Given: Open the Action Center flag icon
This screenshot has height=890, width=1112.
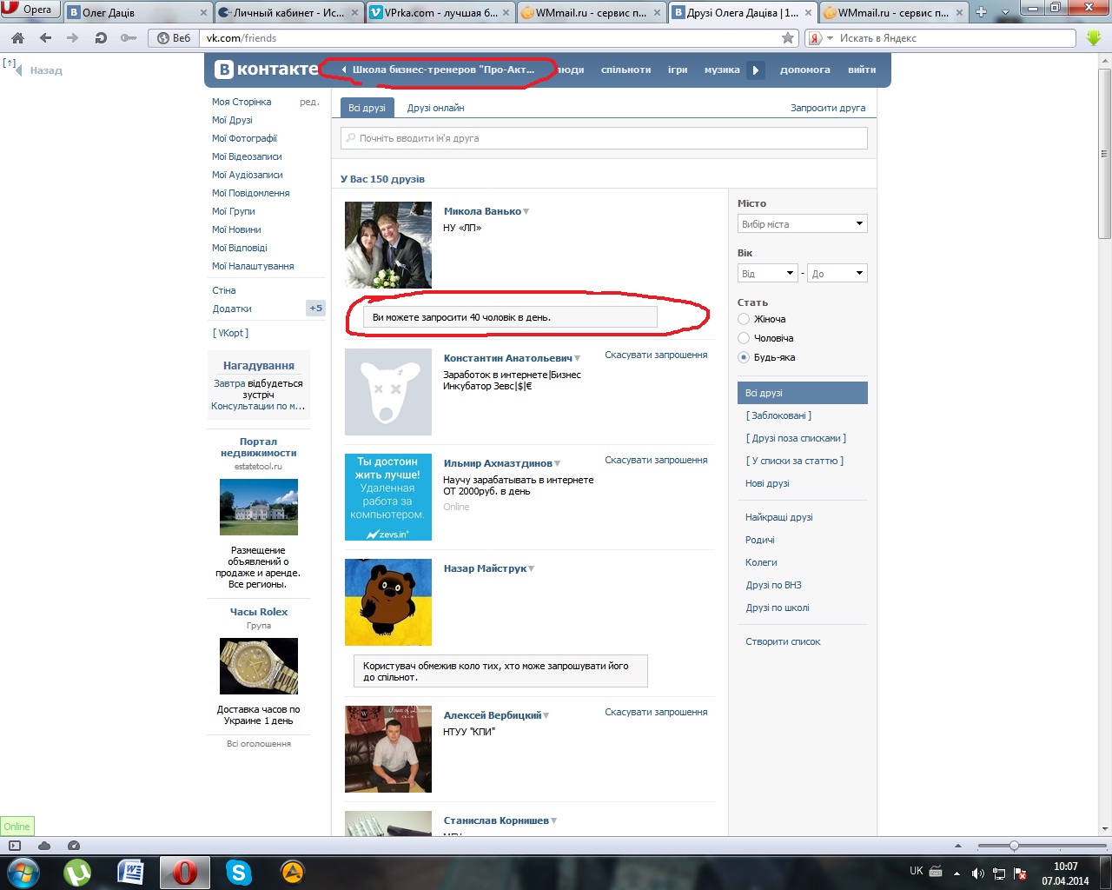Looking at the screenshot, I should point(1021,873).
